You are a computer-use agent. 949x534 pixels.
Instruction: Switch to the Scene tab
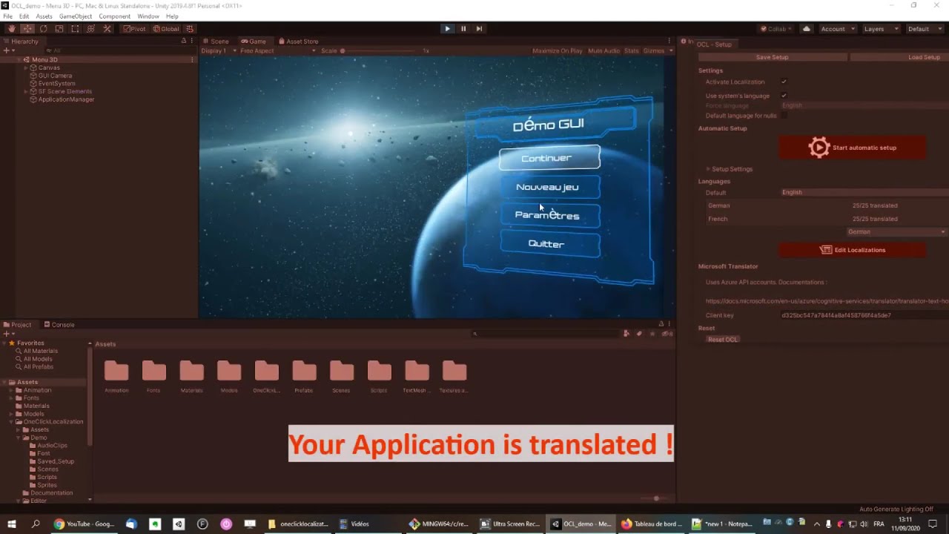216,42
